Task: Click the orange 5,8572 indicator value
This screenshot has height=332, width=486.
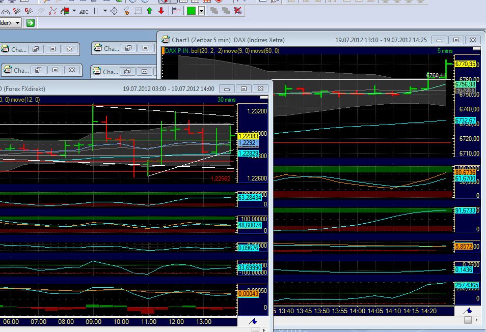Action: [x=464, y=247]
